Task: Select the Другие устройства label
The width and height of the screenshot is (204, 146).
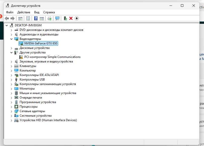Action: [32, 53]
